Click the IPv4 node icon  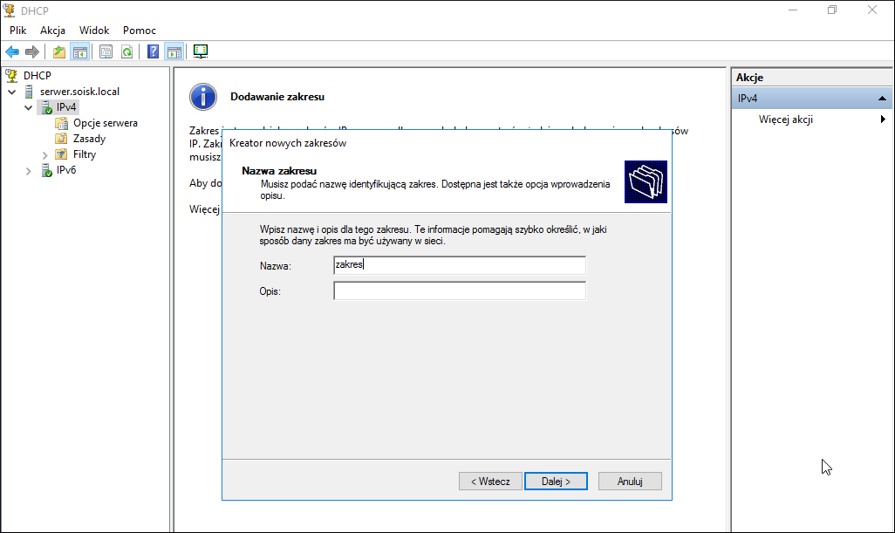[46, 107]
